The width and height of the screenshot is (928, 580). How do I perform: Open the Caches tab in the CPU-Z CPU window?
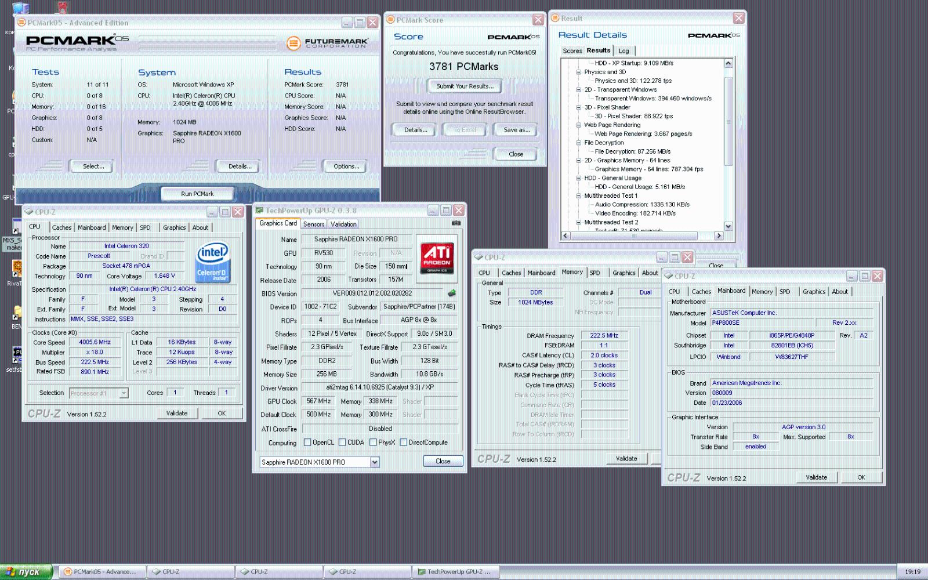point(61,228)
